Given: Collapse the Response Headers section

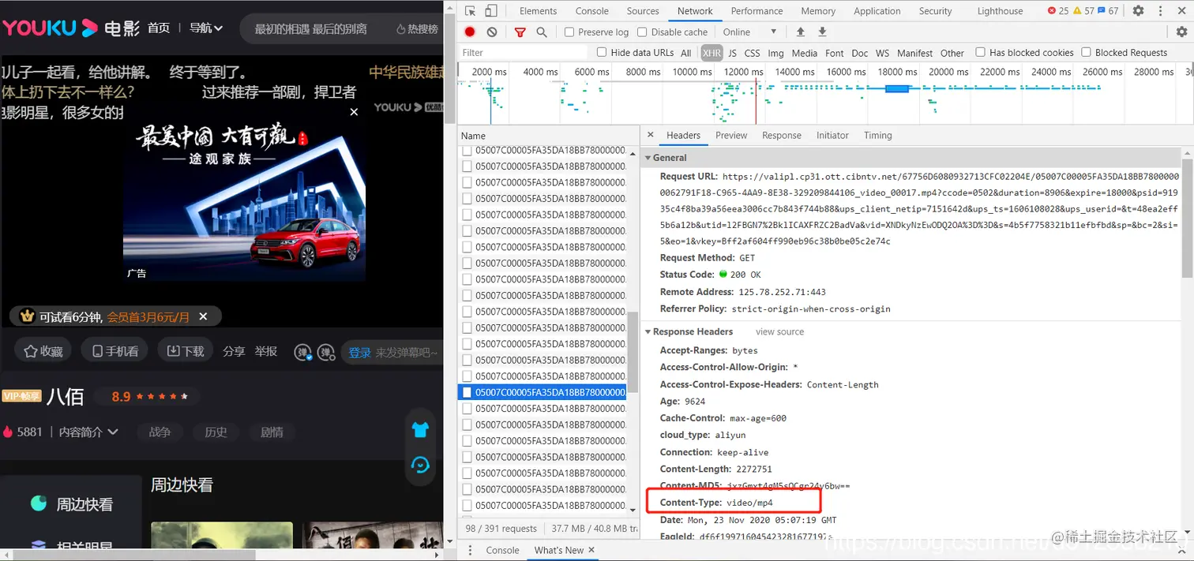Looking at the screenshot, I should point(648,331).
